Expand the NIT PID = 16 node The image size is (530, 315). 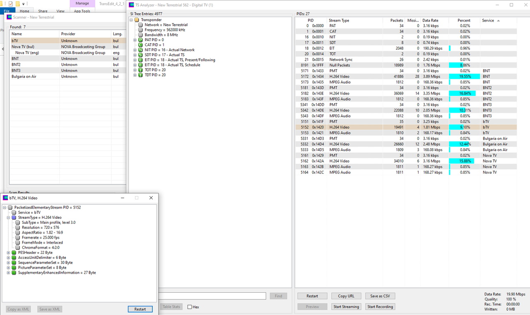[x=135, y=50]
